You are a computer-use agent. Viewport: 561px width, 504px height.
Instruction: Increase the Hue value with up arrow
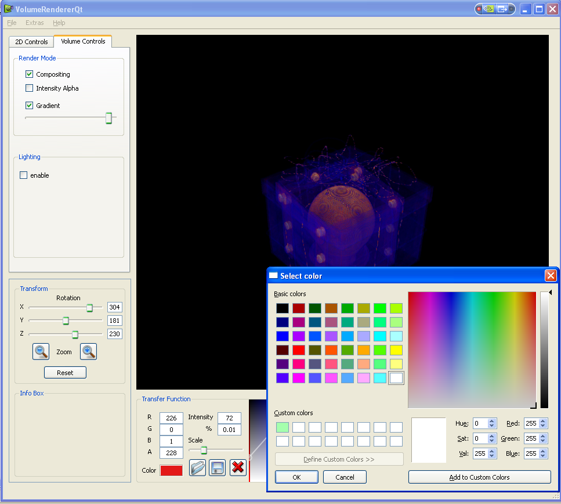point(492,421)
